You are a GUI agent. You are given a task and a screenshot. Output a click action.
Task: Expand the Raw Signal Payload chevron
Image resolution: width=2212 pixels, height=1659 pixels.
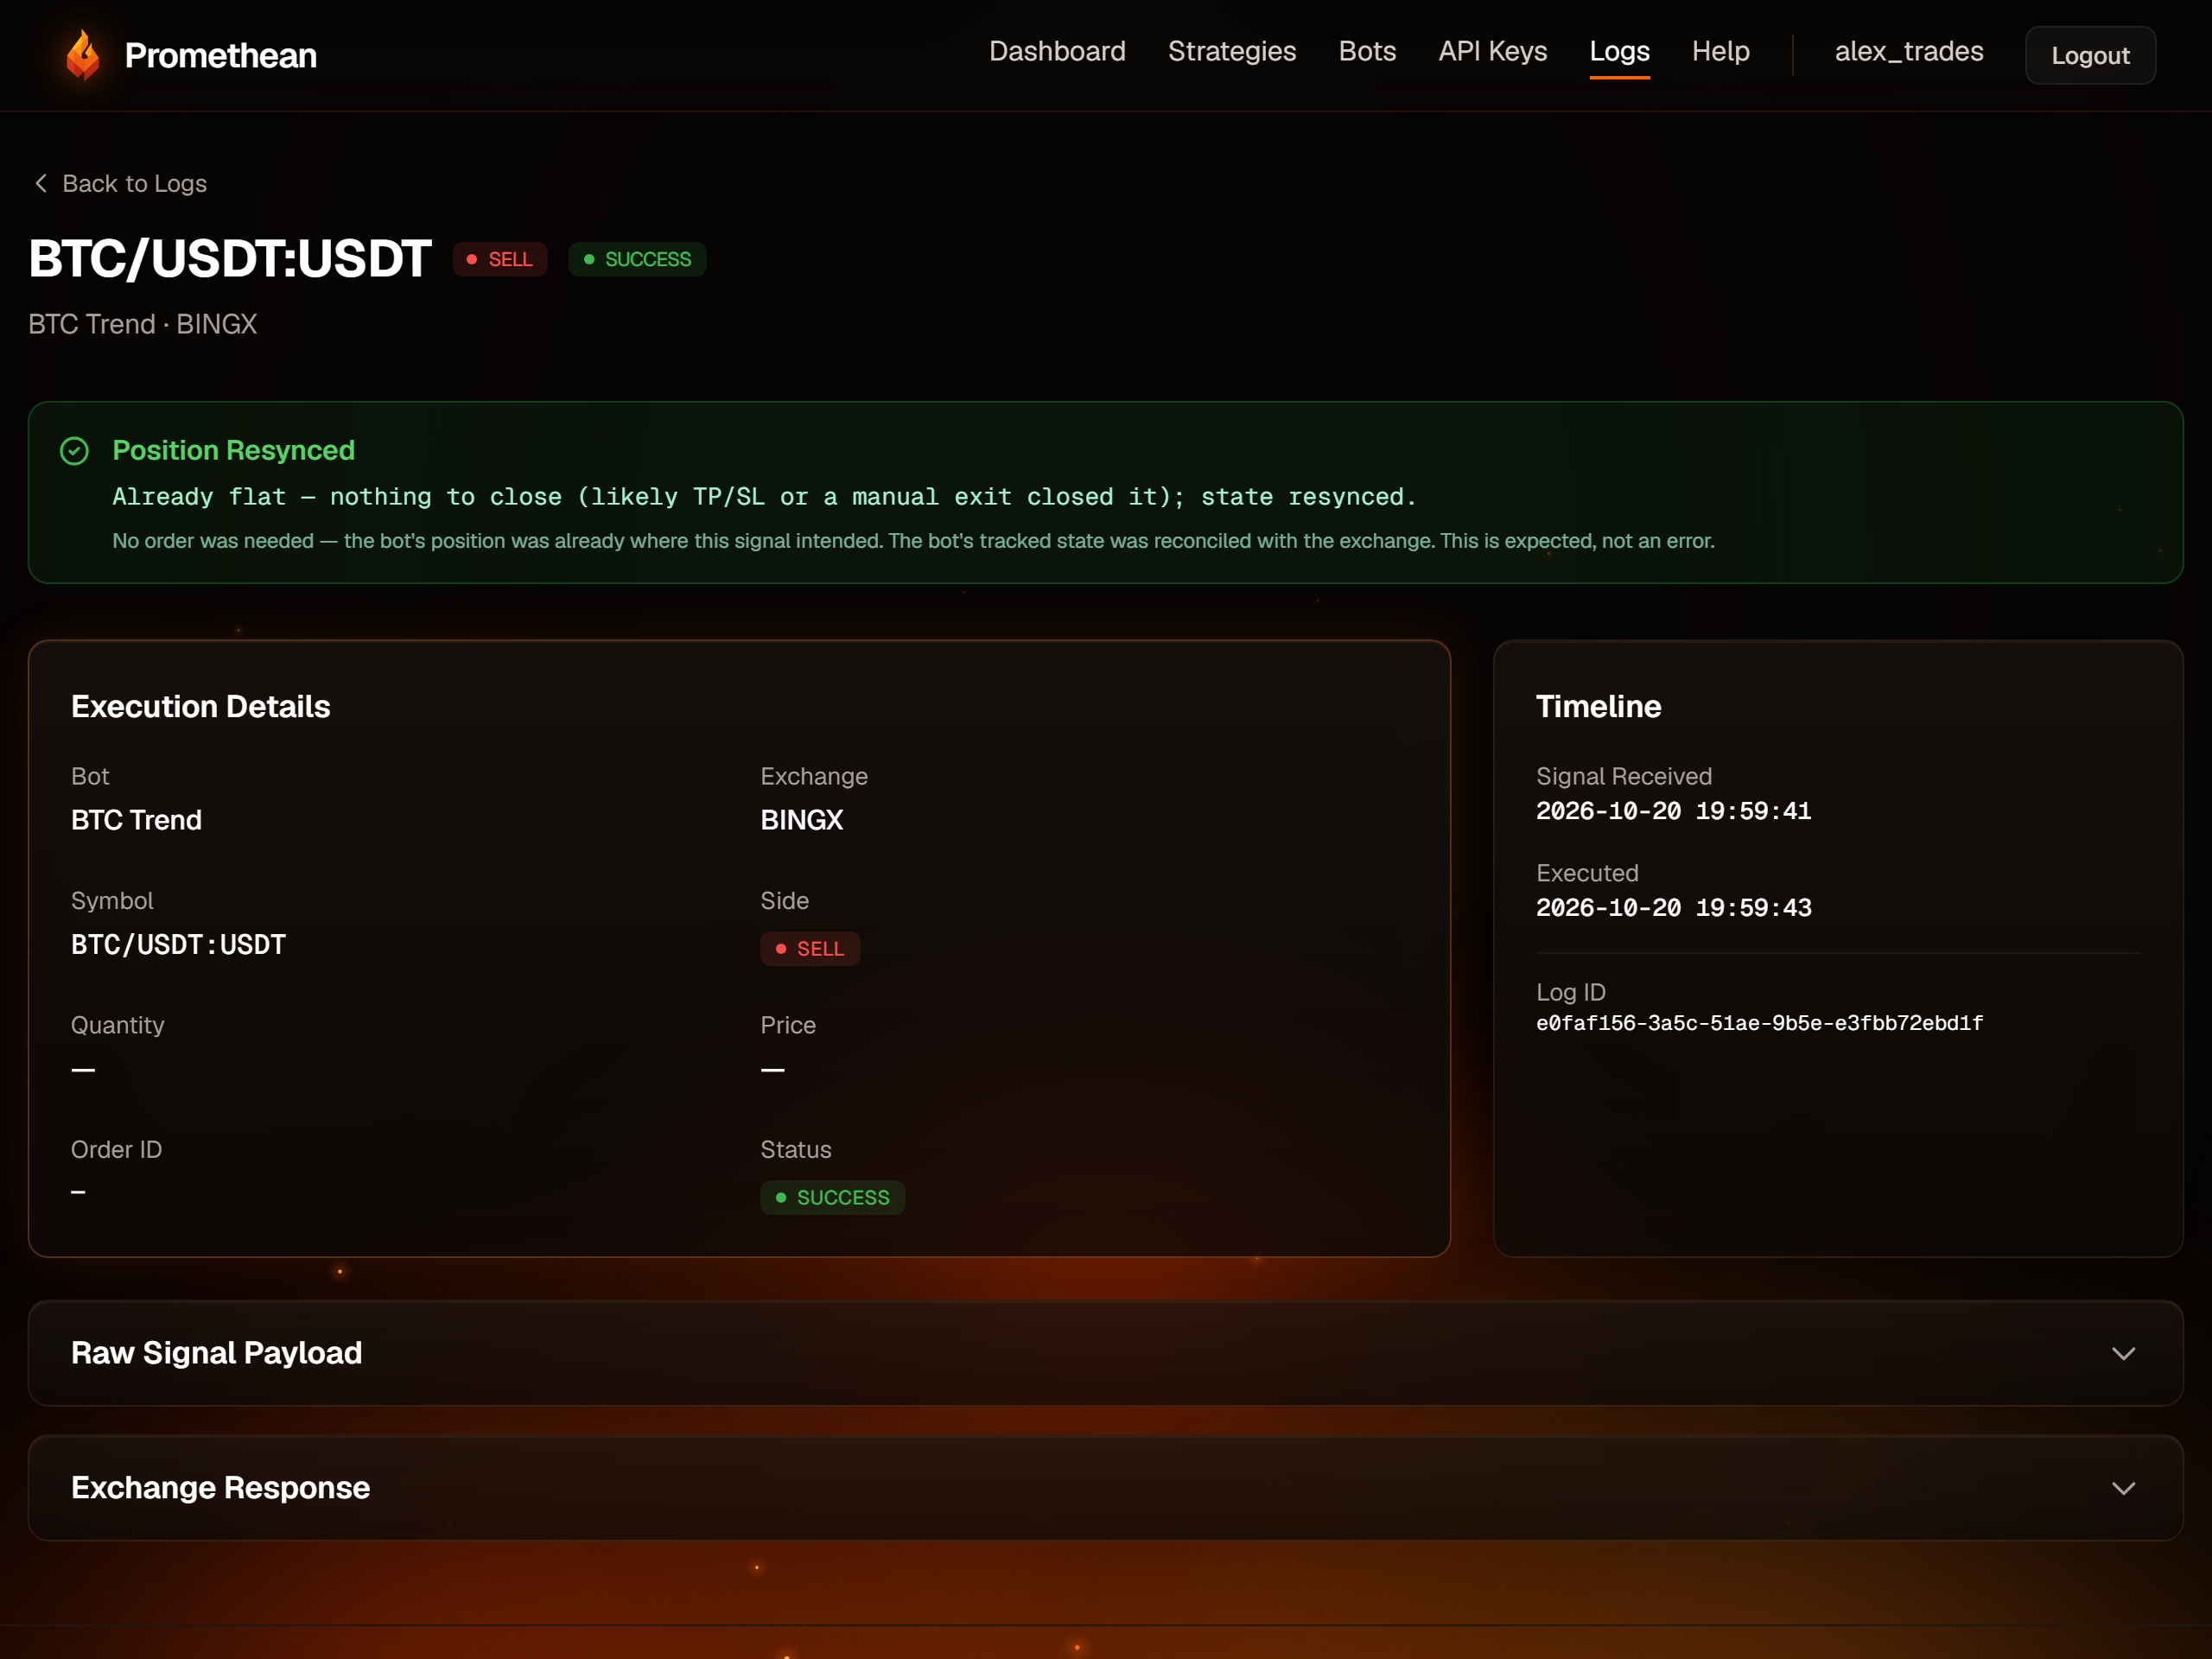click(2123, 1353)
